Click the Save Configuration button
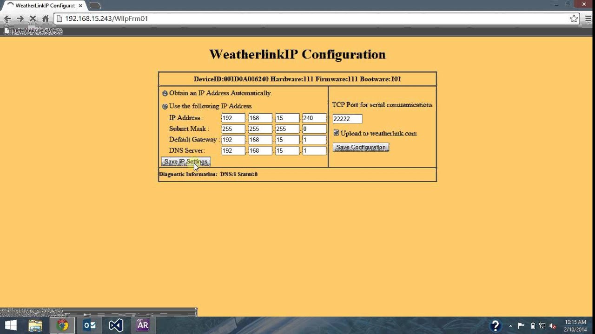 (x=361, y=147)
